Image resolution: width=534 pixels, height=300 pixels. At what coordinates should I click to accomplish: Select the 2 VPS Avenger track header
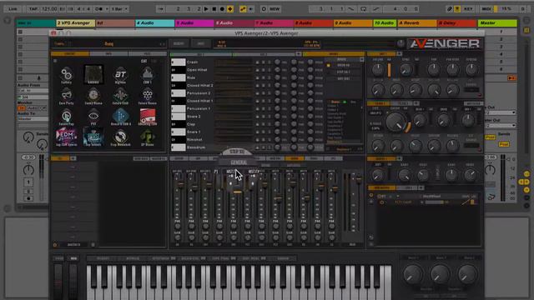pos(76,22)
